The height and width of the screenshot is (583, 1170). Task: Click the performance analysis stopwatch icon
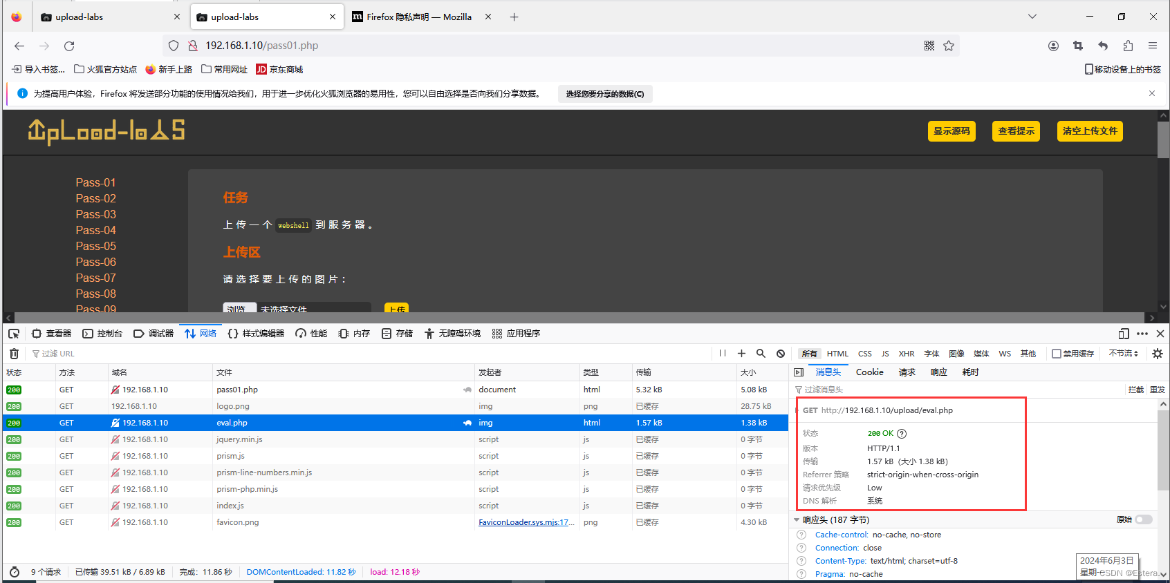[x=15, y=572]
